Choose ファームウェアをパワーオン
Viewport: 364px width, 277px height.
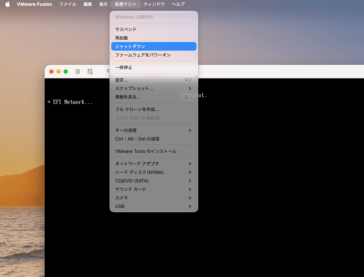(x=154, y=55)
